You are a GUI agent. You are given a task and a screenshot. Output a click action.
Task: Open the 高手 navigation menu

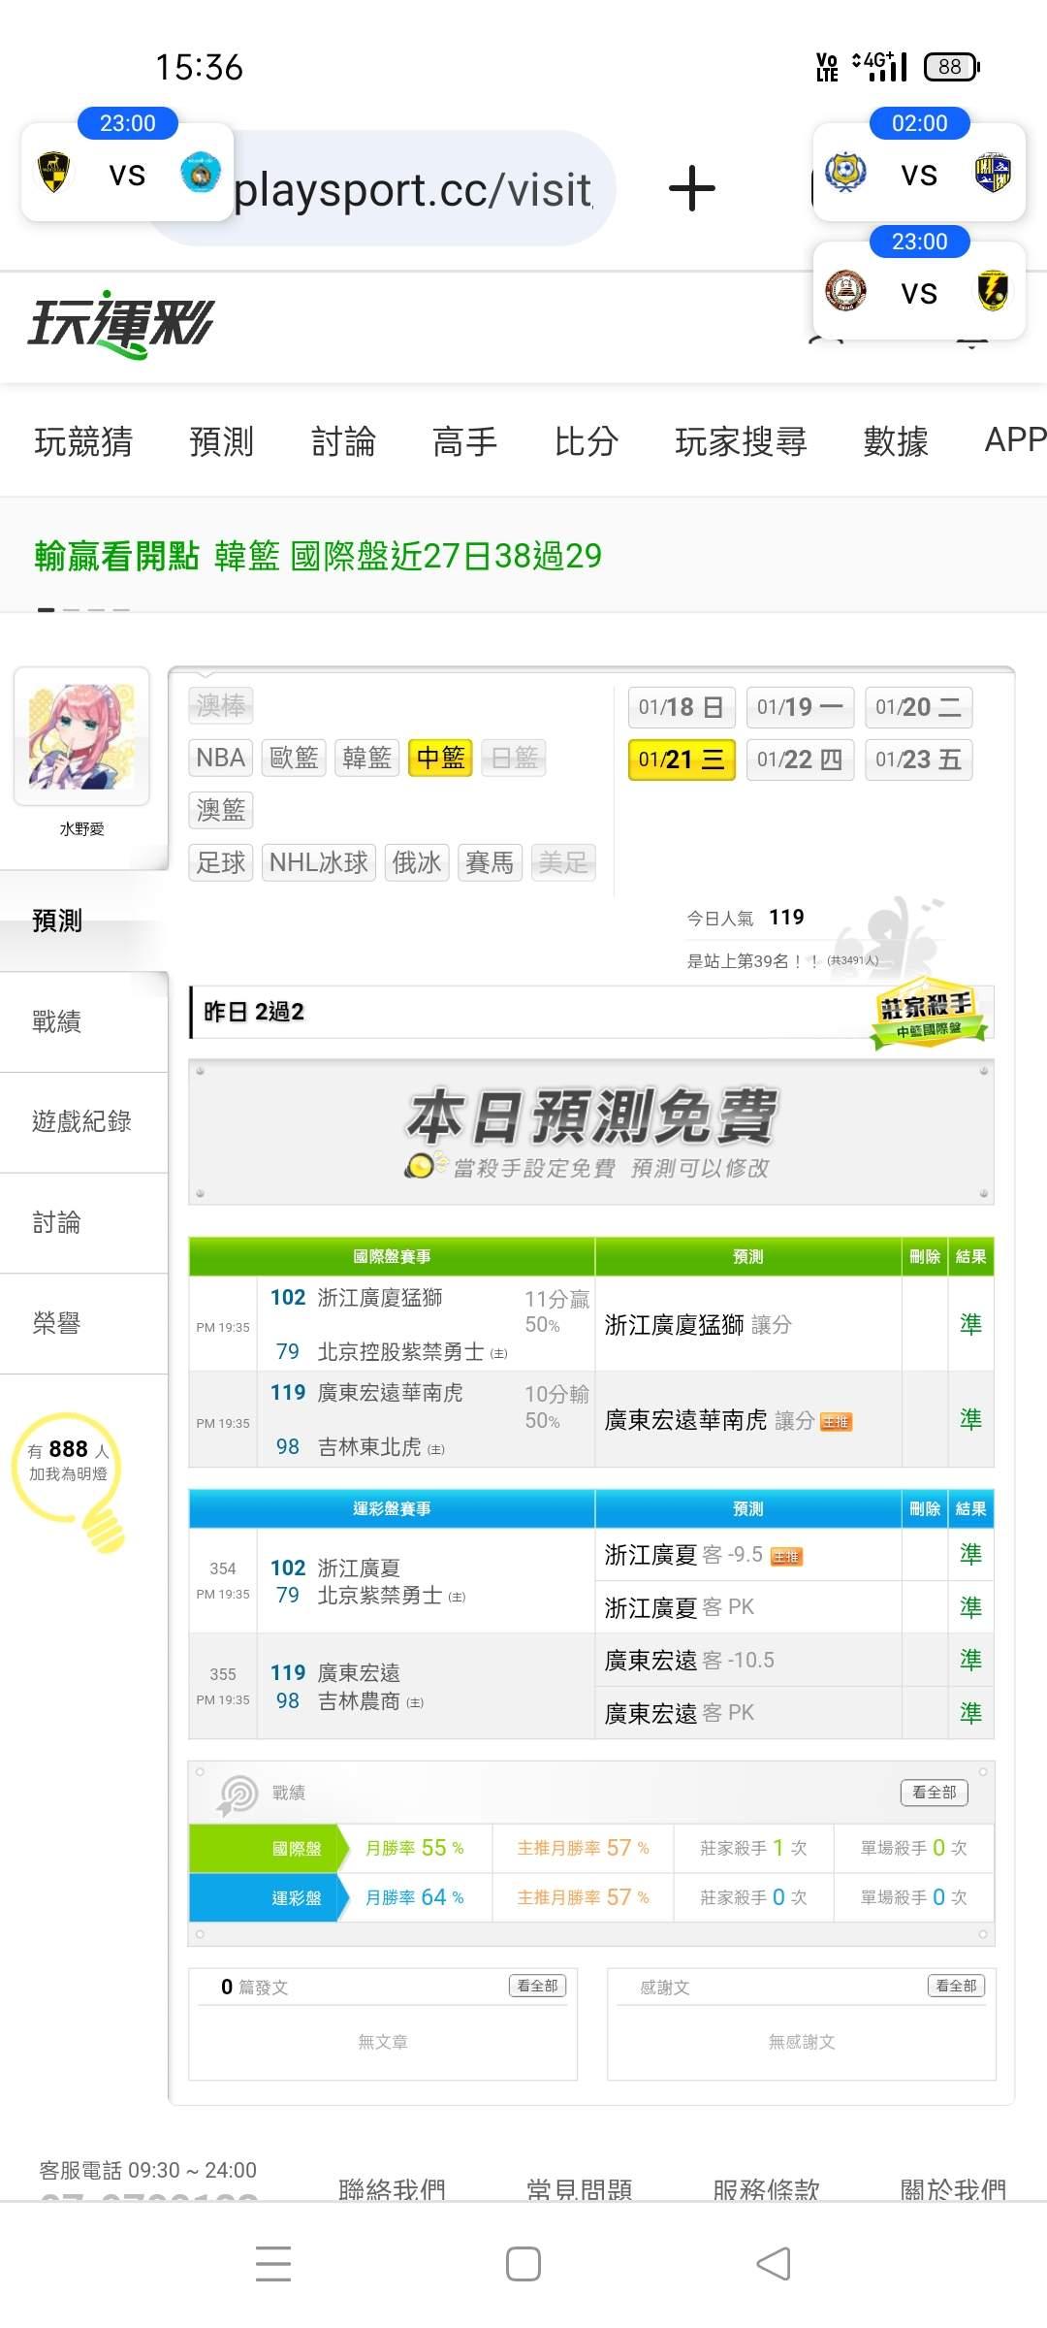464,441
